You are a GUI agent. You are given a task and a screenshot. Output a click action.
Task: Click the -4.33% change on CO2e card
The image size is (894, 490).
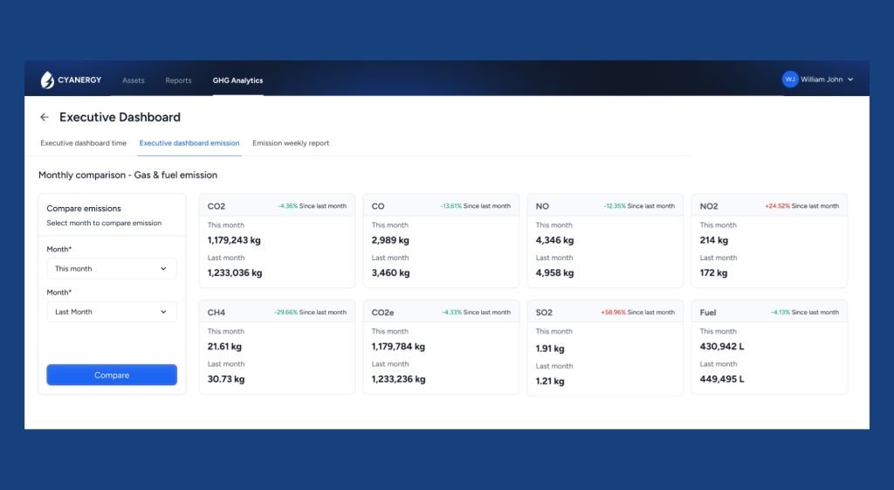(451, 312)
